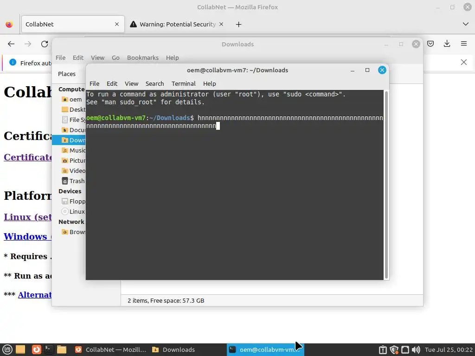
Task: Click the Alternate link on CollabNet page
Action: point(34,294)
